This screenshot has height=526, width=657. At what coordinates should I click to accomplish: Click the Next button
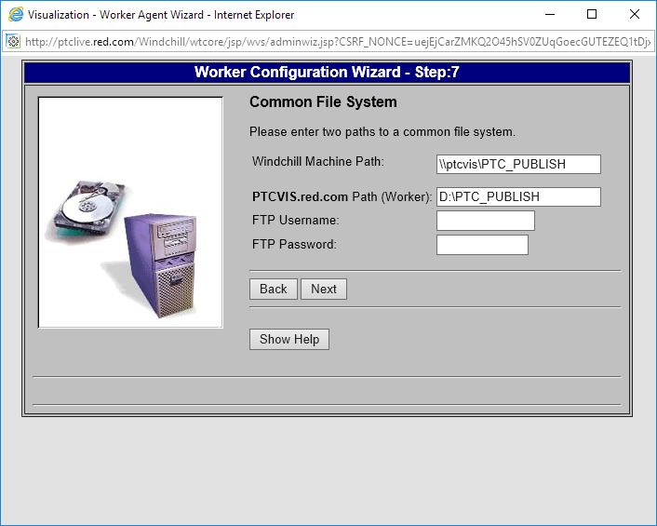324,289
